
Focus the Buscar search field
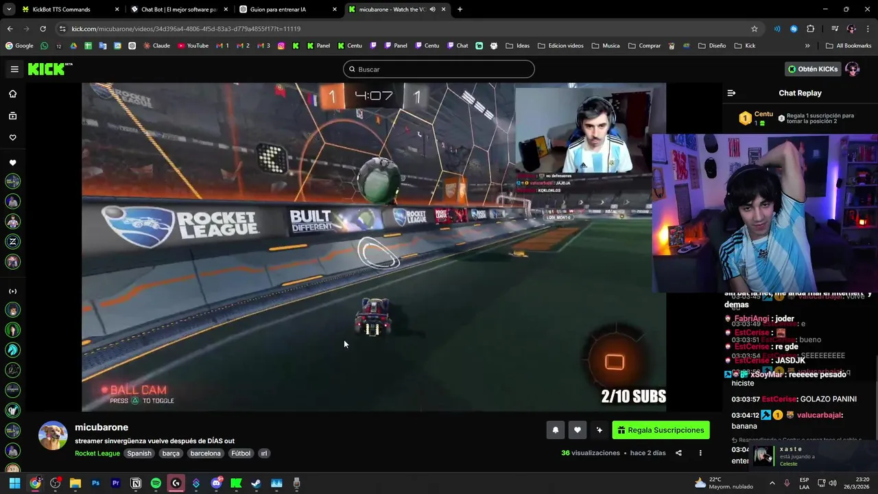(439, 69)
